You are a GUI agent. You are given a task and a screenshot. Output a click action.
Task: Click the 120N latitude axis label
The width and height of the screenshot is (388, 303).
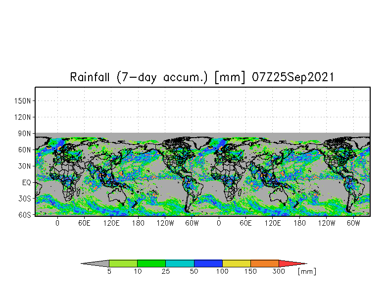(x=23, y=117)
